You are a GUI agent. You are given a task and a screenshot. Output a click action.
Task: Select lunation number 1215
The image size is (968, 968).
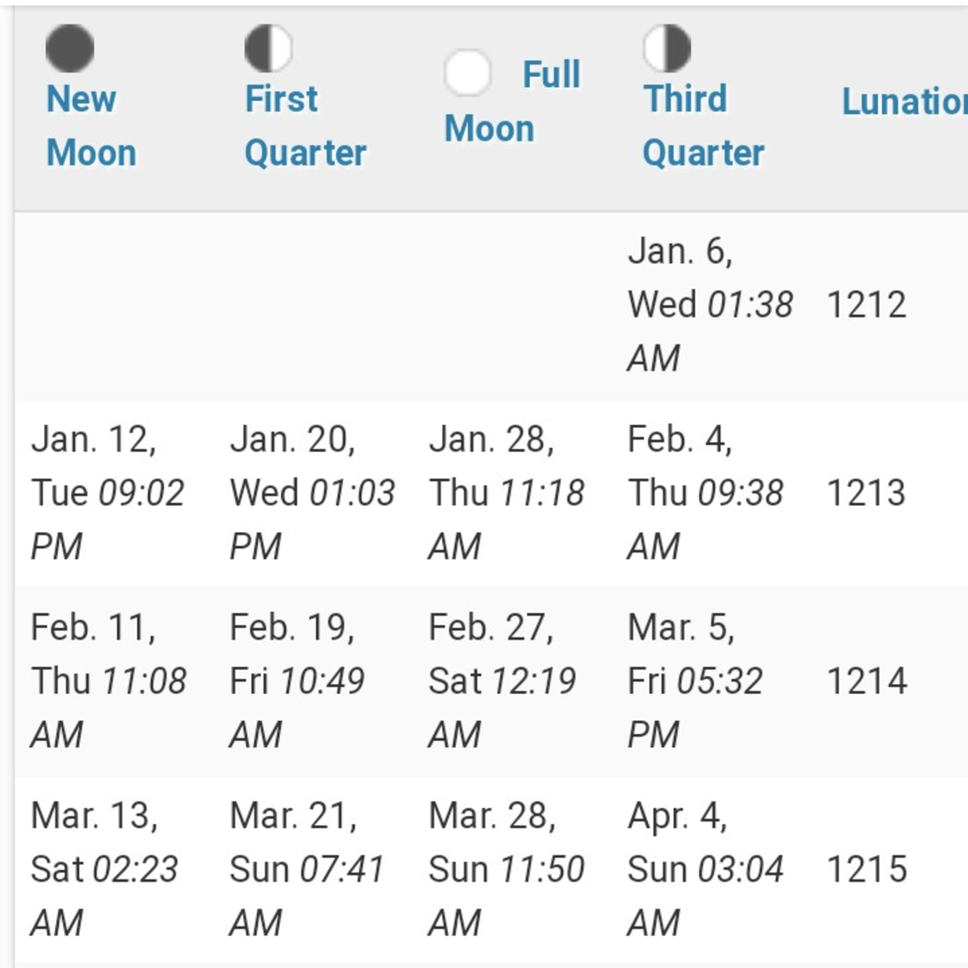click(x=866, y=869)
